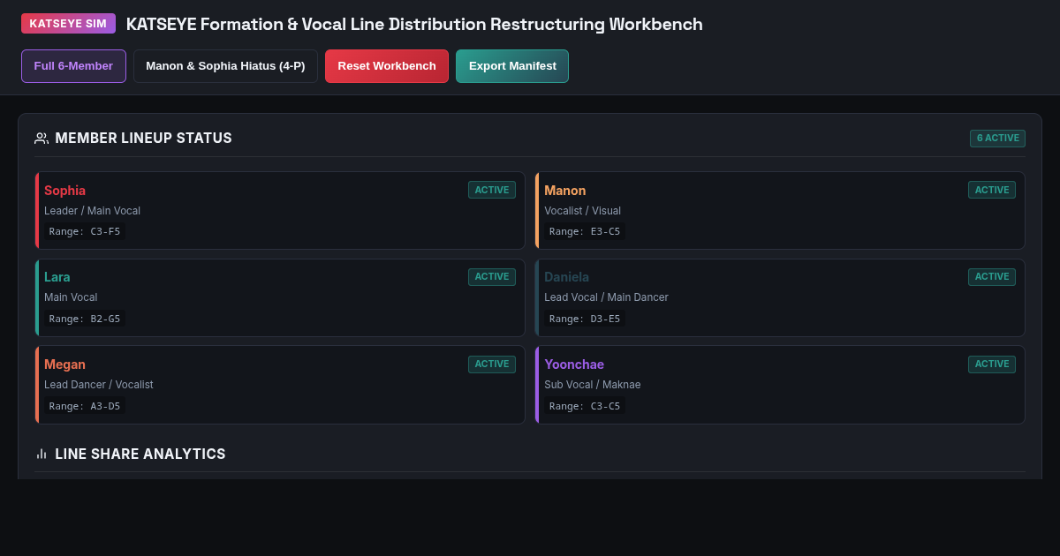Click the Sub Vocal / Maknae role
Viewport: 1060px width, 556px height.
[x=593, y=385]
